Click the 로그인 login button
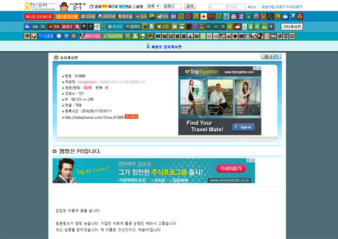 252,7
